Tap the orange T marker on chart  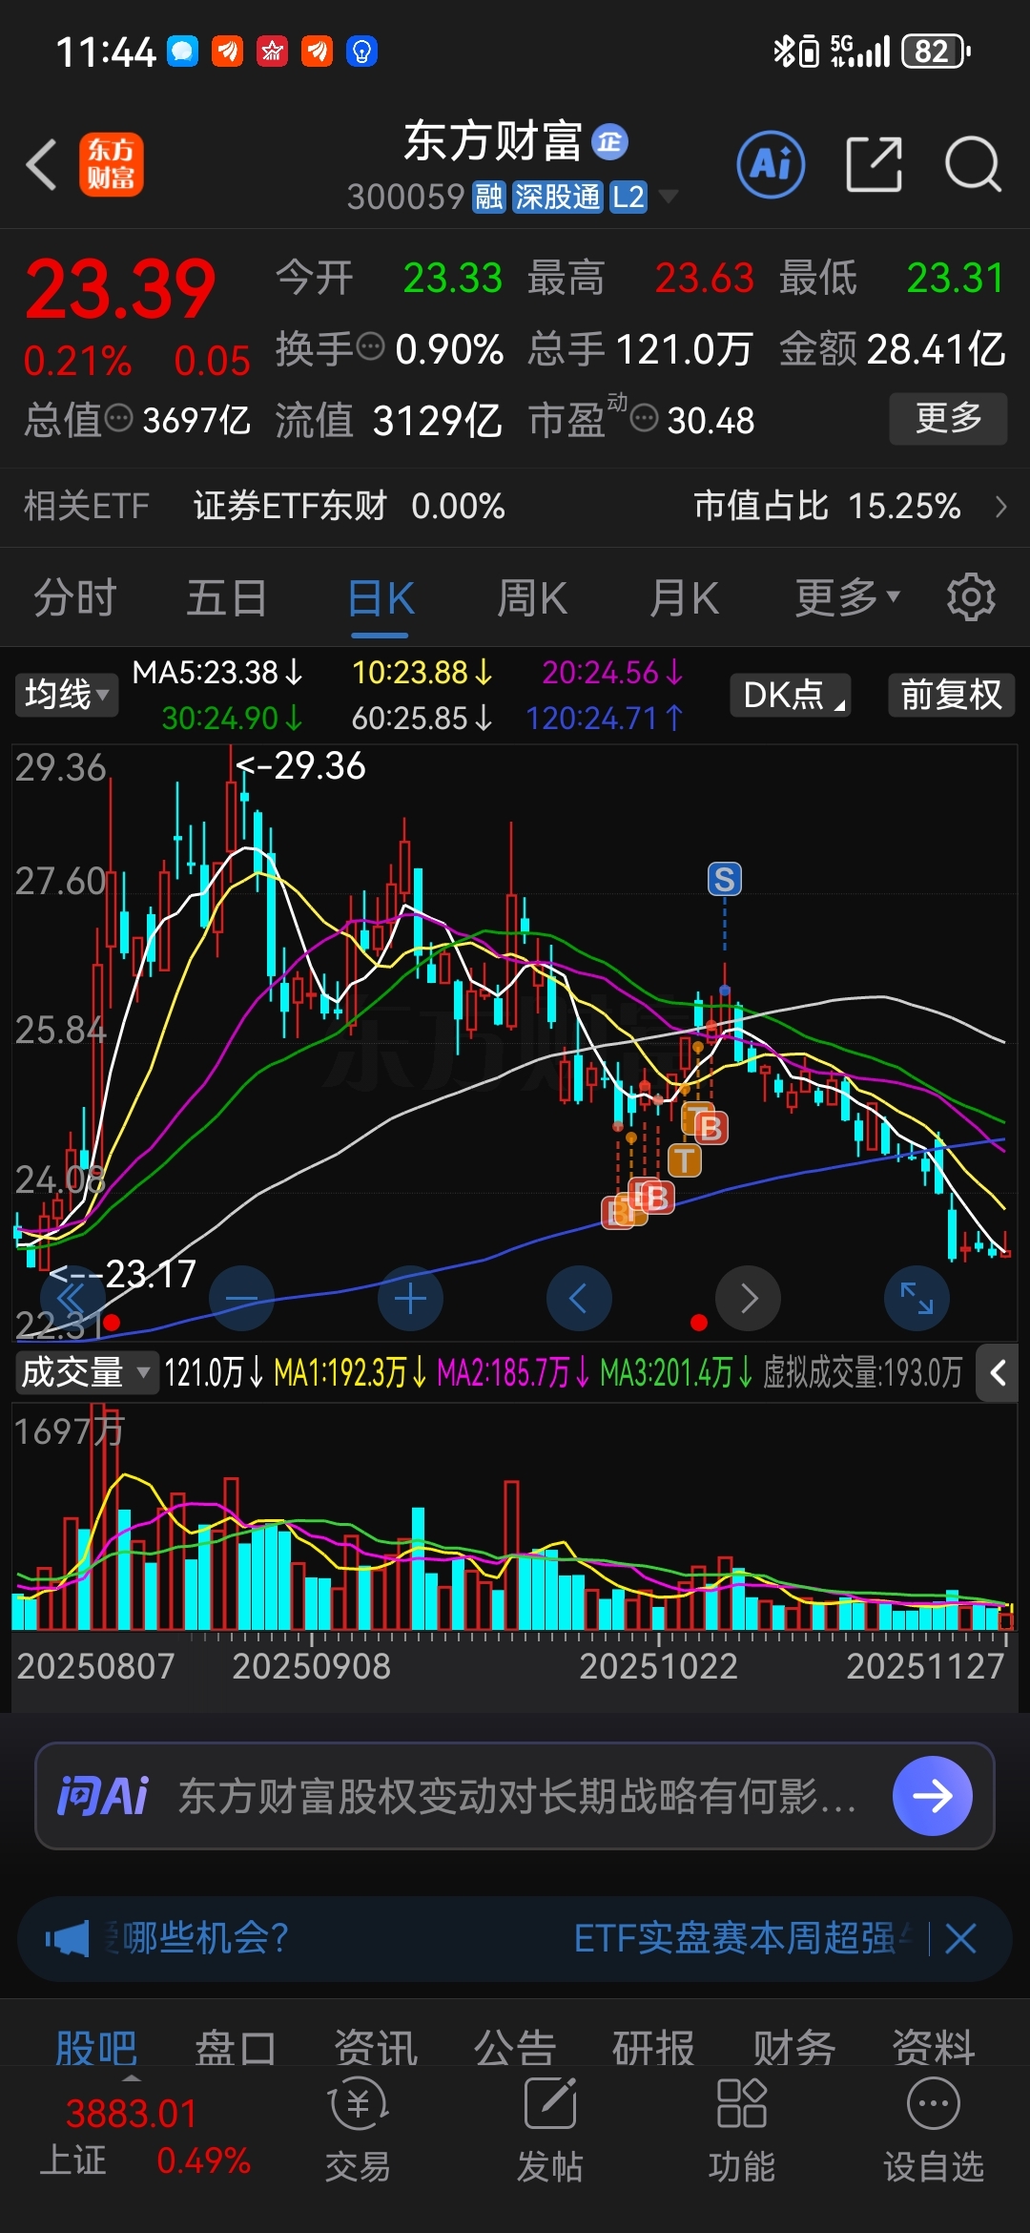684,1160
